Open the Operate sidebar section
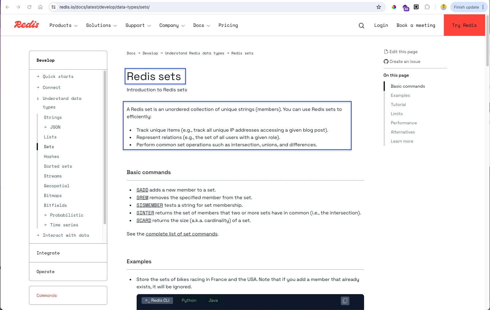The image size is (490, 310). [68, 272]
